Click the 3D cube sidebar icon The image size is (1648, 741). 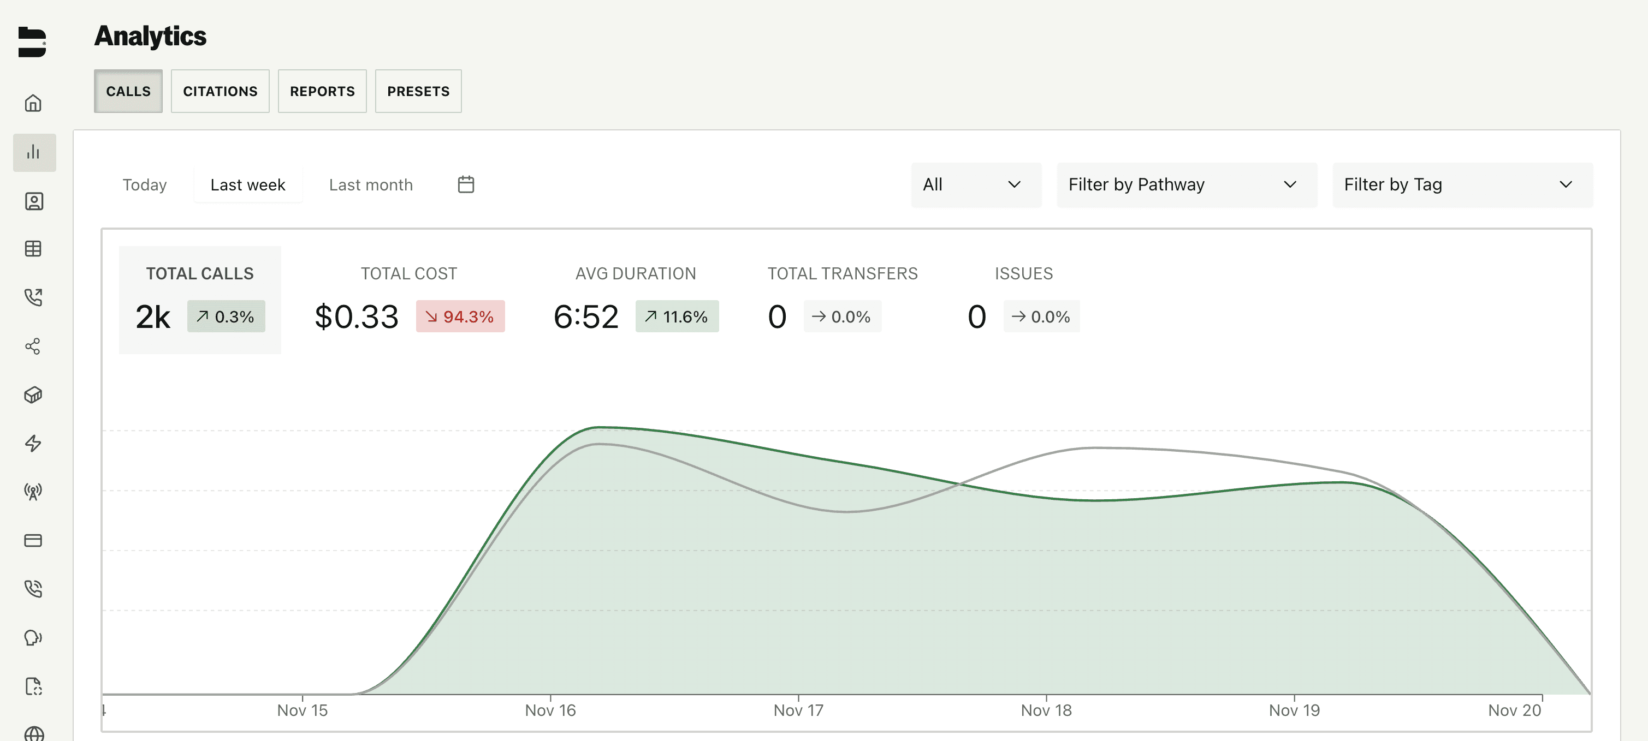pyautogui.click(x=33, y=395)
